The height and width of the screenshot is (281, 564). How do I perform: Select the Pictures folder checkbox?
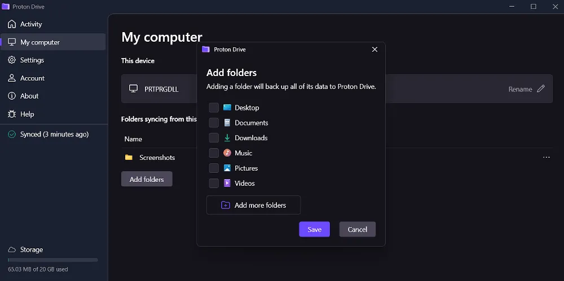214,168
